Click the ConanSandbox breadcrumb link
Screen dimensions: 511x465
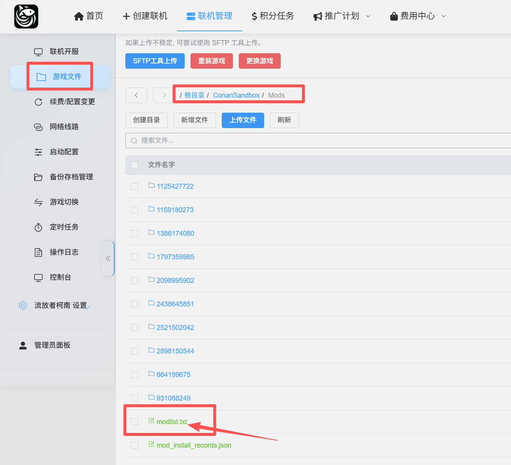tap(236, 95)
